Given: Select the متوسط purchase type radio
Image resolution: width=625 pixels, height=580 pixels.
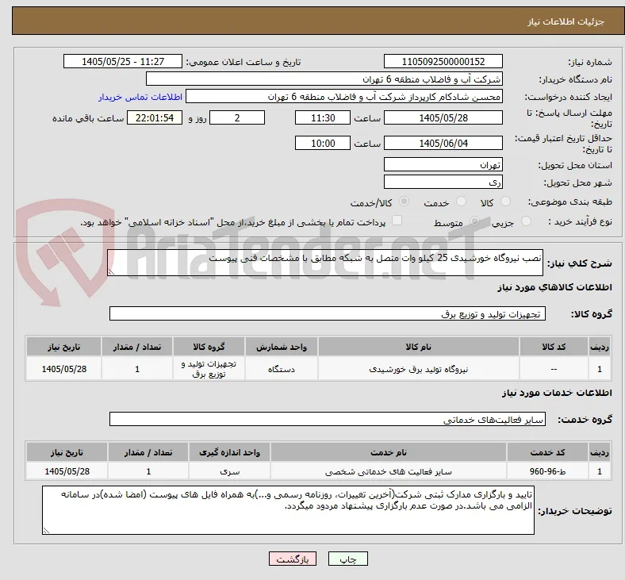Looking at the screenshot, I should pos(474,221).
